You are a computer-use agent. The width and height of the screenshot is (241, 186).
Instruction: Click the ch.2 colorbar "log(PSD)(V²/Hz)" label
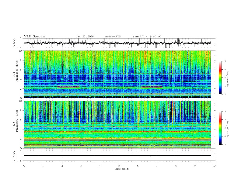coord(228,129)
